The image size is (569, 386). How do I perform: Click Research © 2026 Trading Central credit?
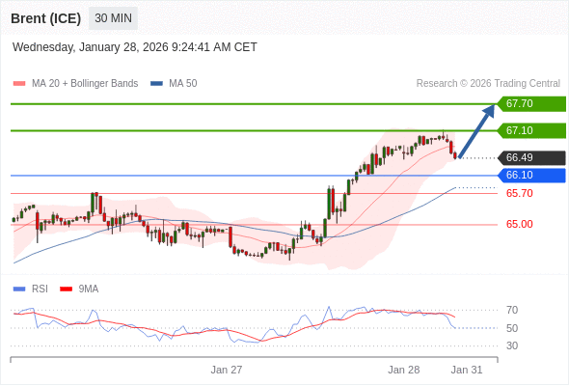click(x=488, y=84)
